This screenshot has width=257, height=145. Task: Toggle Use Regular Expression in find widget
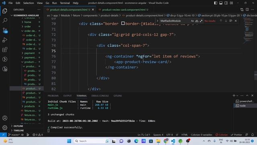pos(201,21)
